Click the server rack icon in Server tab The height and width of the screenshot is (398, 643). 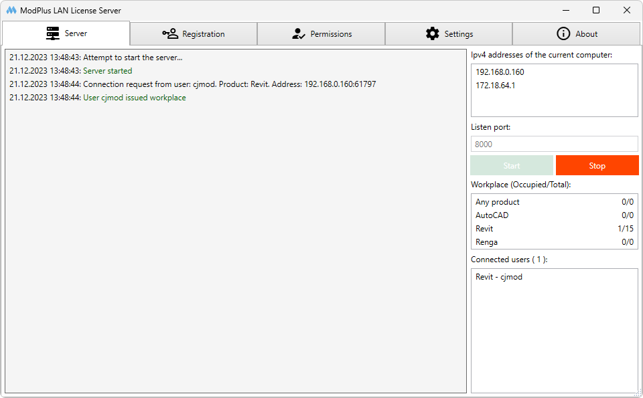(x=53, y=33)
